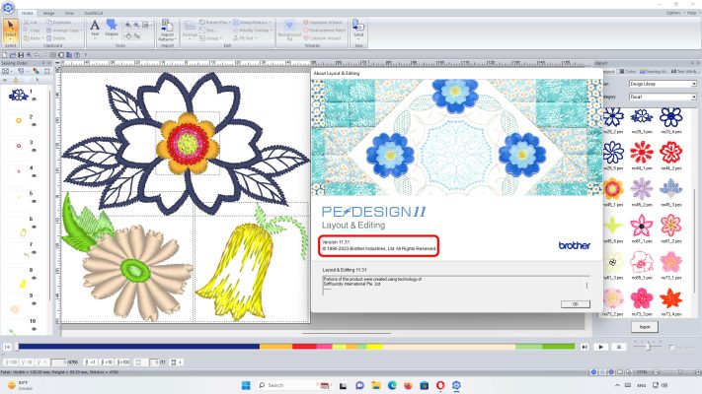The width and height of the screenshot is (702, 394).
Task: Toggle visibility eye for sewing order item 8
Action: 34,278
